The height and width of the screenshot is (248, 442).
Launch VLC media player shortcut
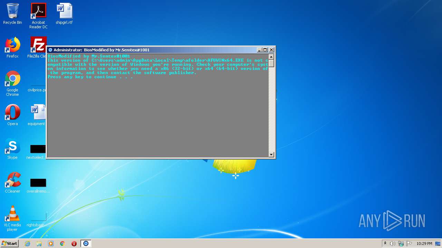12,218
